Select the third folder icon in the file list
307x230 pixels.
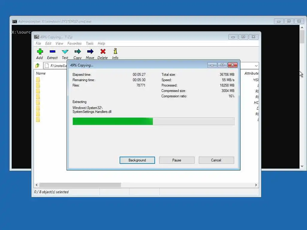click(x=38, y=91)
